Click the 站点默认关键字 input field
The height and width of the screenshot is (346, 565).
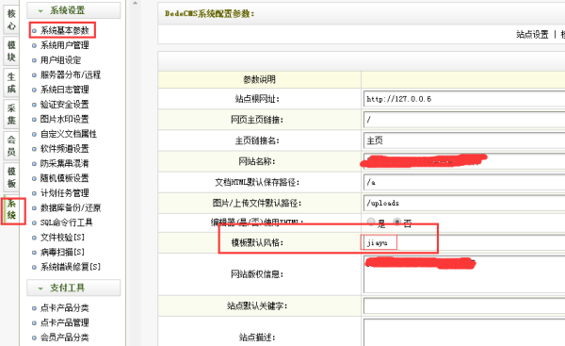[x=464, y=306]
